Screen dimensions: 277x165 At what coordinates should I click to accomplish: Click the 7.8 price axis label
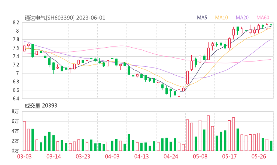pyautogui.click(x=16, y=39)
